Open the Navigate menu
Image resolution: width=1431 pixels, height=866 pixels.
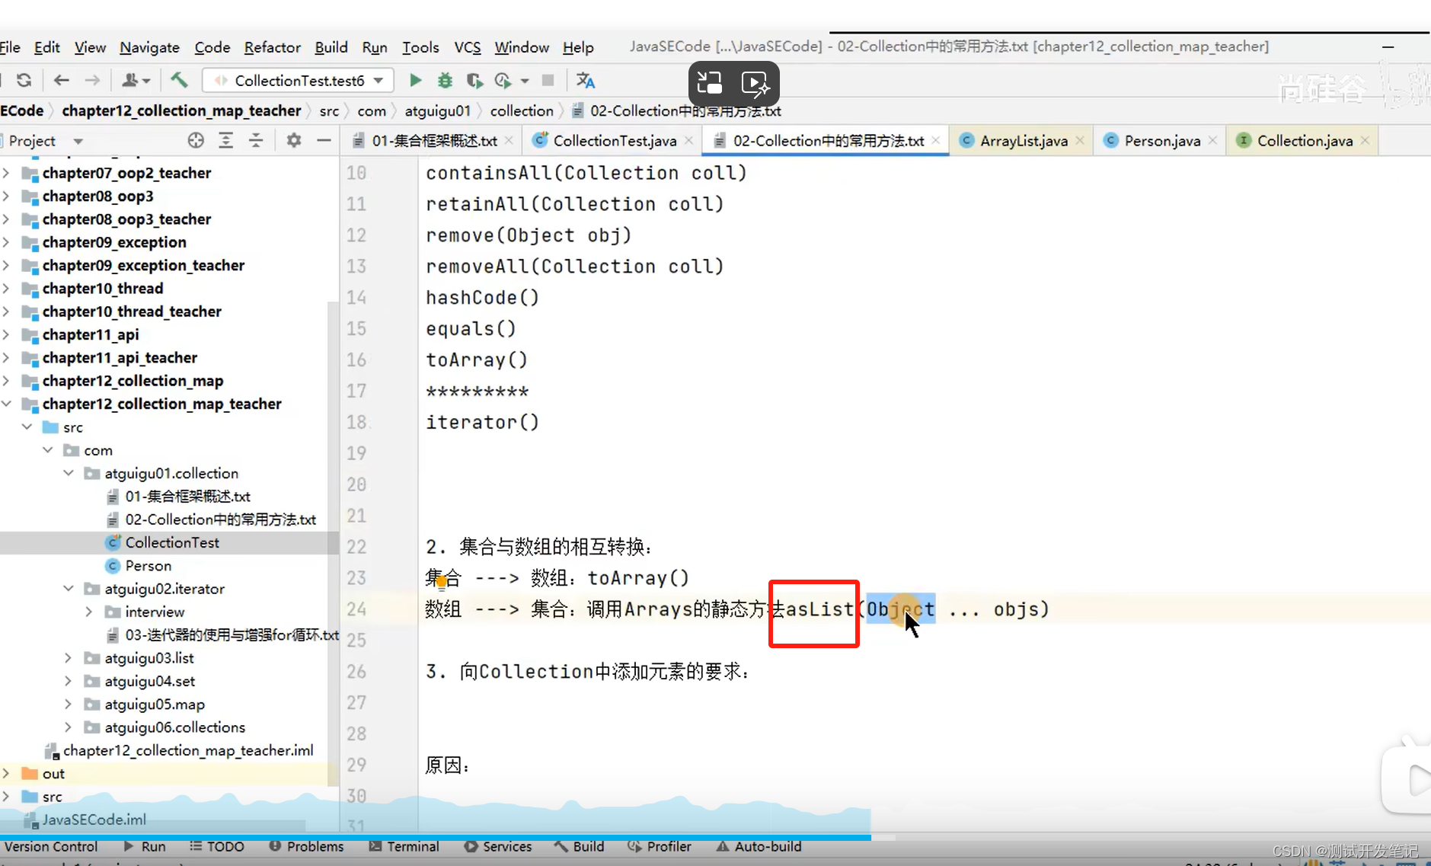(x=149, y=47)
